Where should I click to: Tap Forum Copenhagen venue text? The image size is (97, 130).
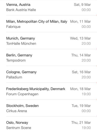tap(22, 94)
